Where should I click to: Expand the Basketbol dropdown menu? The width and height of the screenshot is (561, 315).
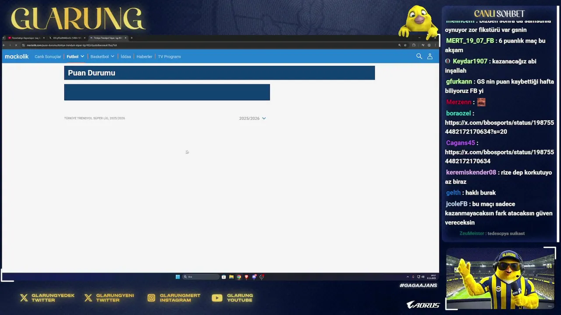(102, 56)
